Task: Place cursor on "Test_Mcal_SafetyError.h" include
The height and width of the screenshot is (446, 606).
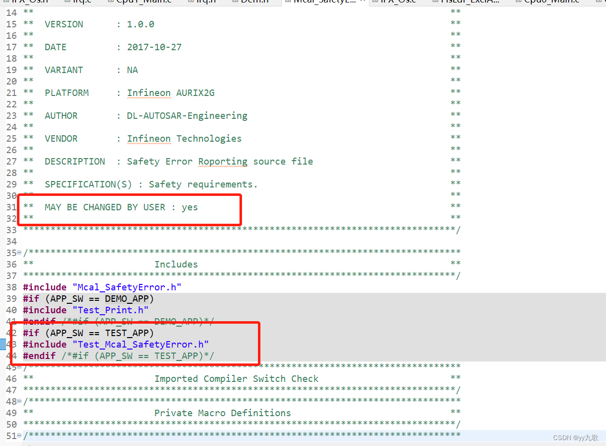Action: pos(140,344)
